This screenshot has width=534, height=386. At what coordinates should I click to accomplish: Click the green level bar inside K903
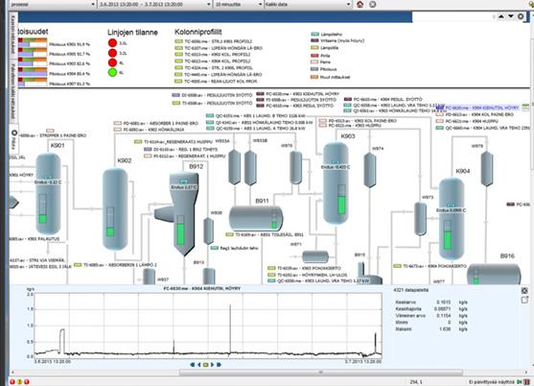tap(341, 205)
